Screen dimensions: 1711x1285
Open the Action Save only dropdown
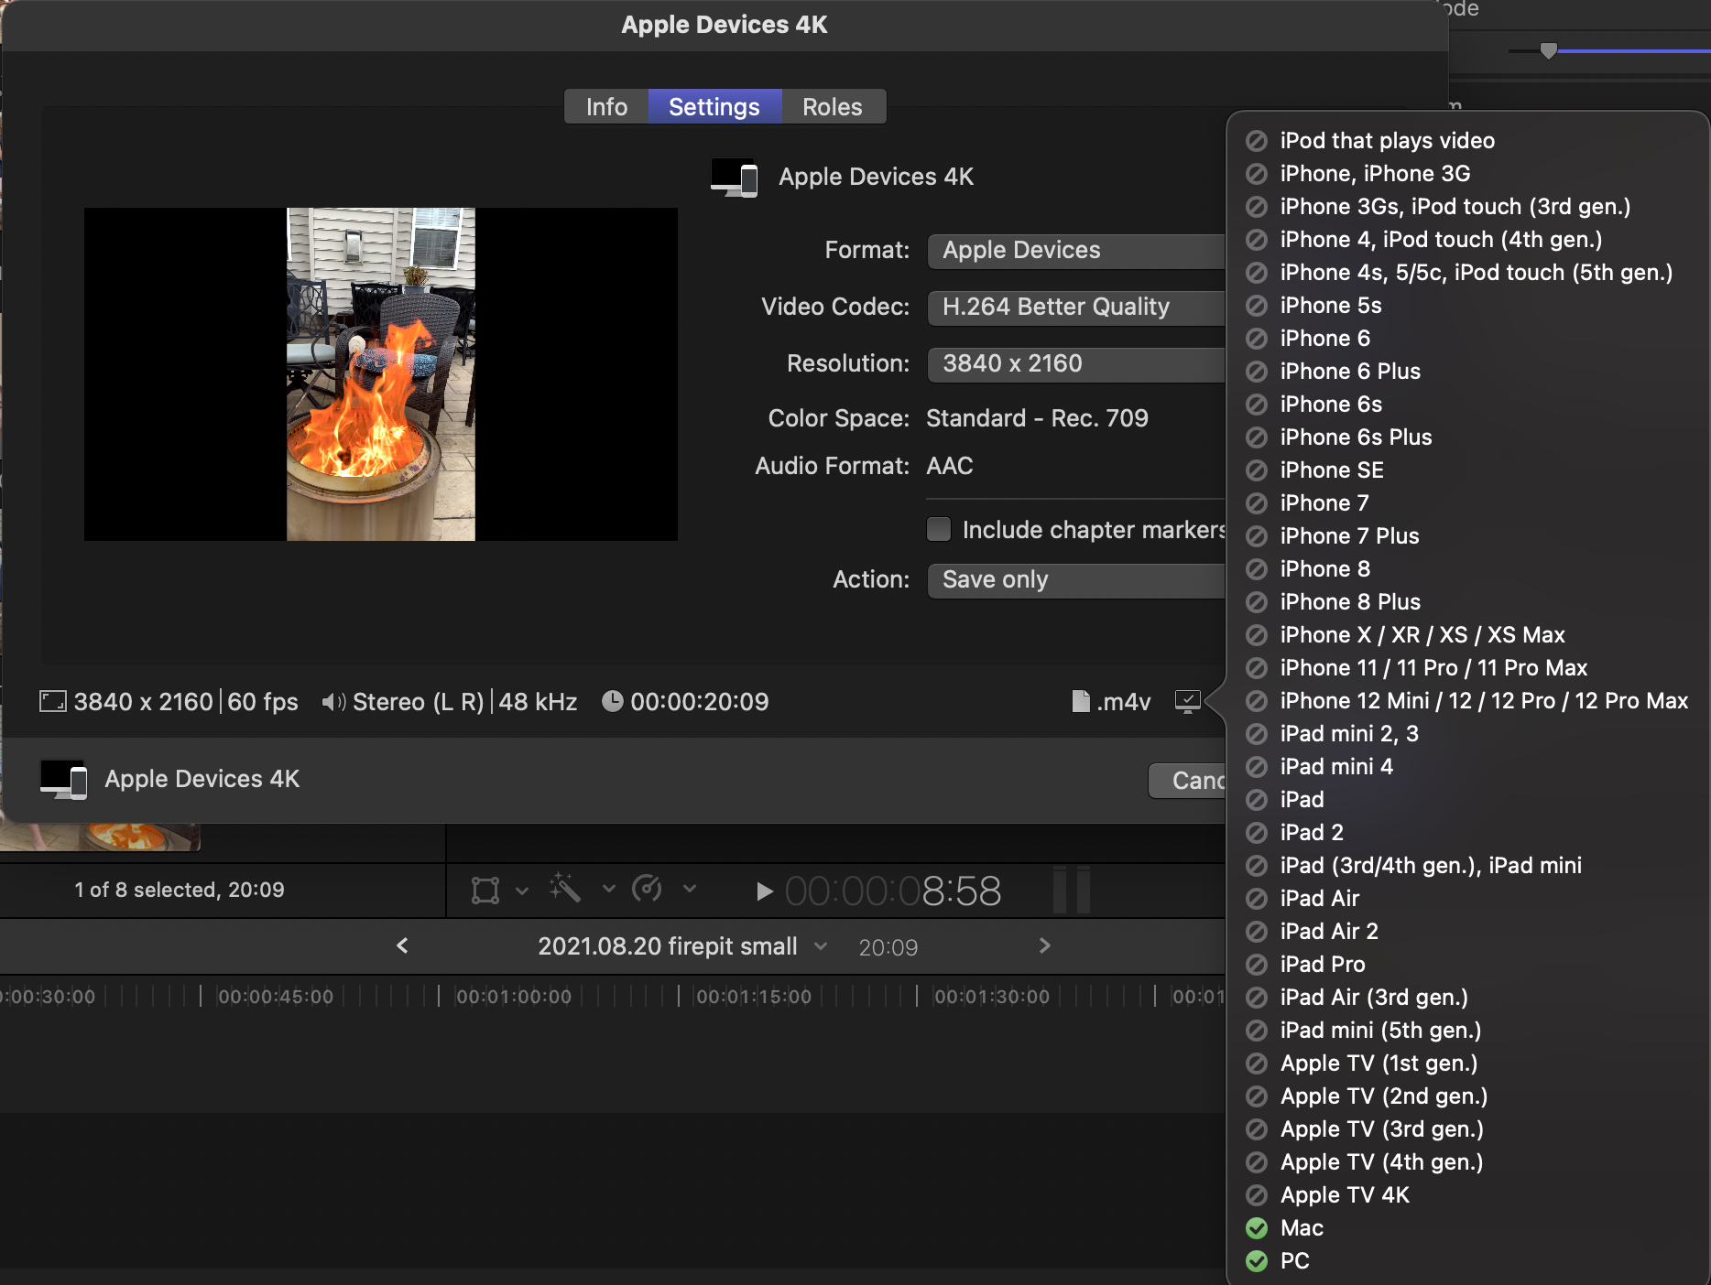tap(1076, 579)
